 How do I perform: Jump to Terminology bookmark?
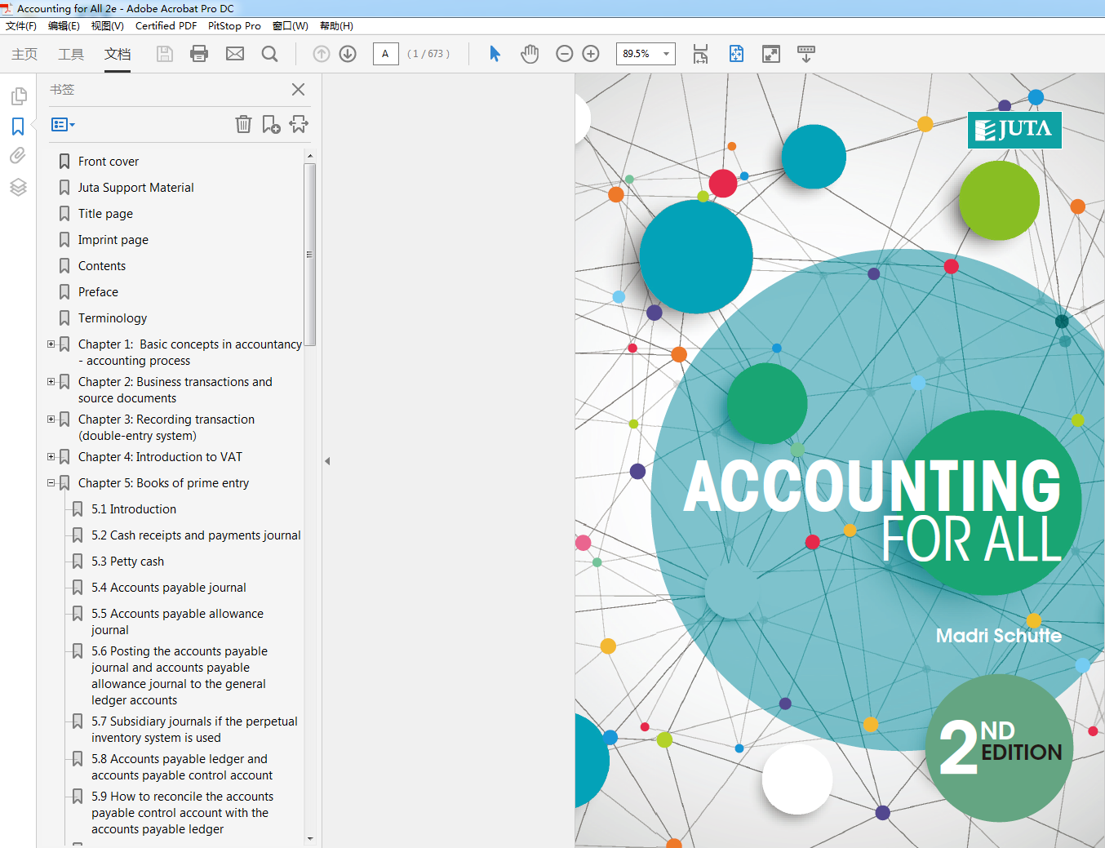[113, 318]
